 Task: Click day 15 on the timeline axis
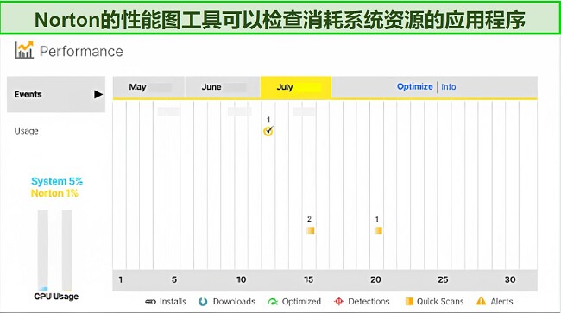point(308,279)
